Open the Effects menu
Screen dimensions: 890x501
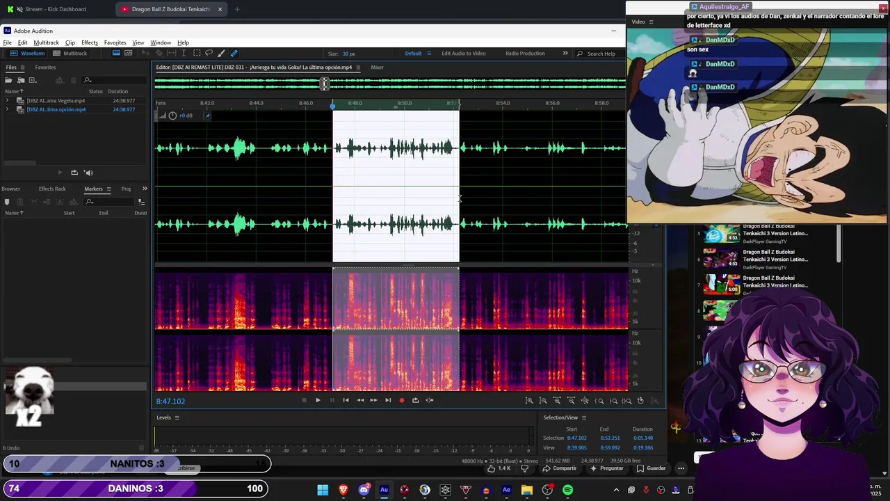tap(90, 43)
